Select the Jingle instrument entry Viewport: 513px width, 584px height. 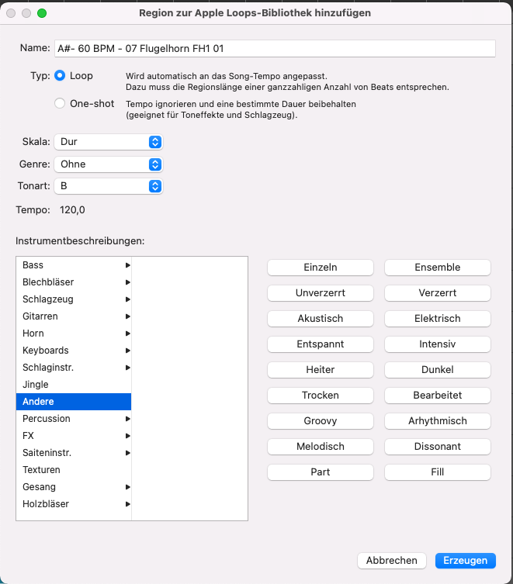(36, 385)
